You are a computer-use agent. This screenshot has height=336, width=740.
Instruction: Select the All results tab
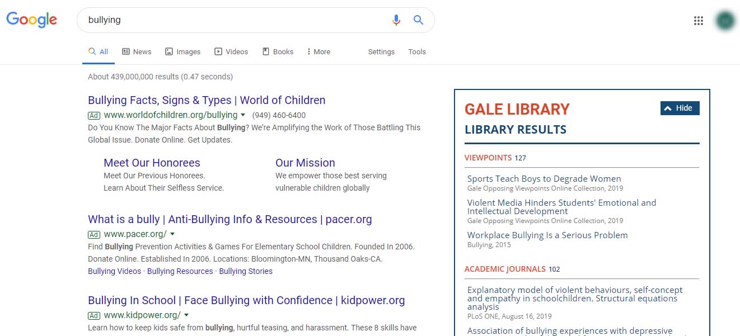click(x=99, y=51)
